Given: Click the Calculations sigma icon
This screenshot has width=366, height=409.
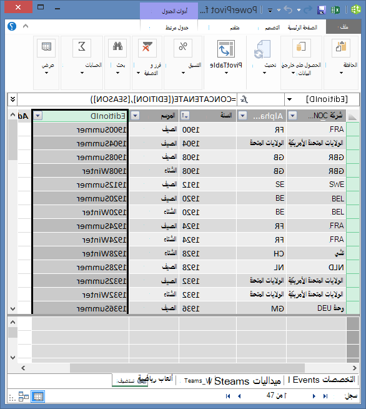Looking at the screenshot, I should tap(82, 48).
